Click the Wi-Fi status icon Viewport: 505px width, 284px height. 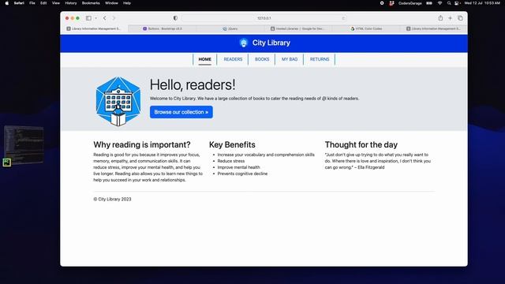point(440,3)
